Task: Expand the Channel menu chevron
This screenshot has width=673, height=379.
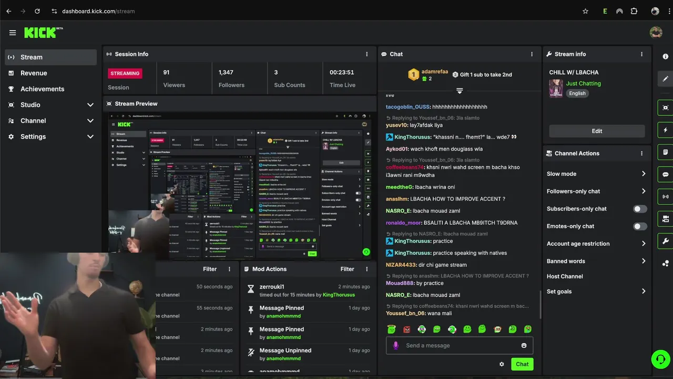Action: (x=90, y=121)
